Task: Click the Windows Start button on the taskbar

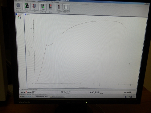Action: [22, 96]
